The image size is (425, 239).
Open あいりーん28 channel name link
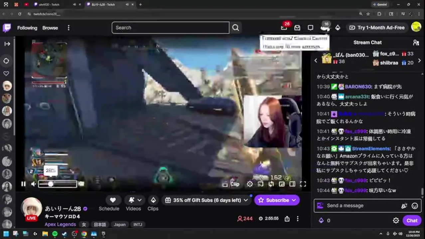click(63, 209)
